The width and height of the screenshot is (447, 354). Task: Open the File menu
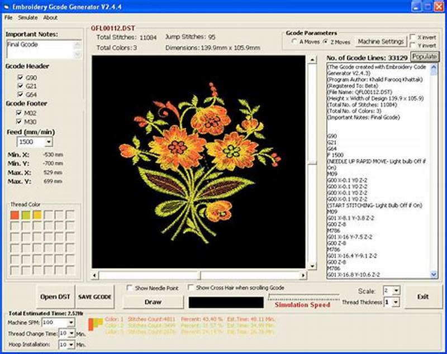8,17
